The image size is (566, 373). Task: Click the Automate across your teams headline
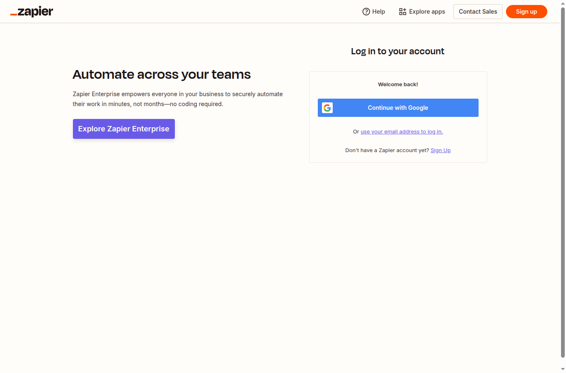(162, 75)
